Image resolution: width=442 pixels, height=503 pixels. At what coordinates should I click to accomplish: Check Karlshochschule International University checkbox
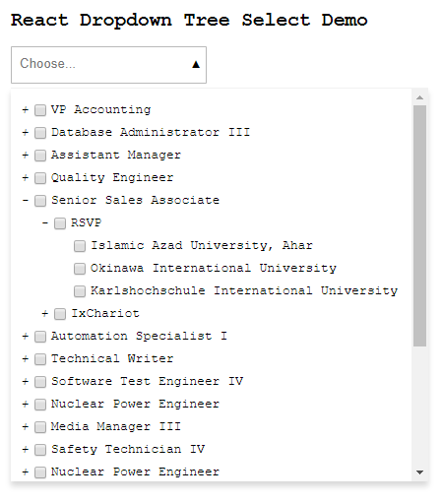pyautogui.click(x=80, y=291)
